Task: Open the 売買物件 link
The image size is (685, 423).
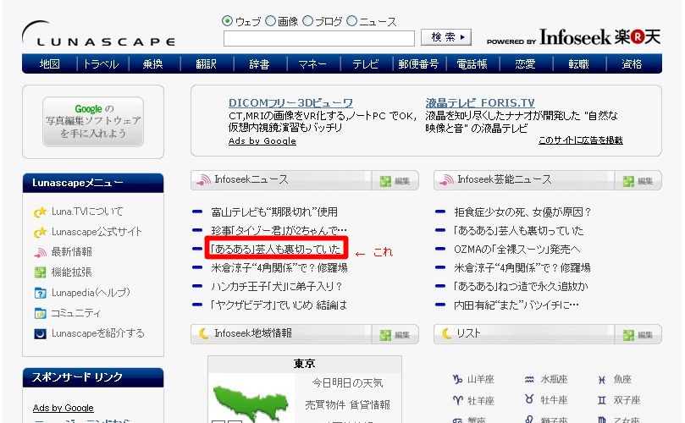Action: pyautogui.click(x=325, y=405)
